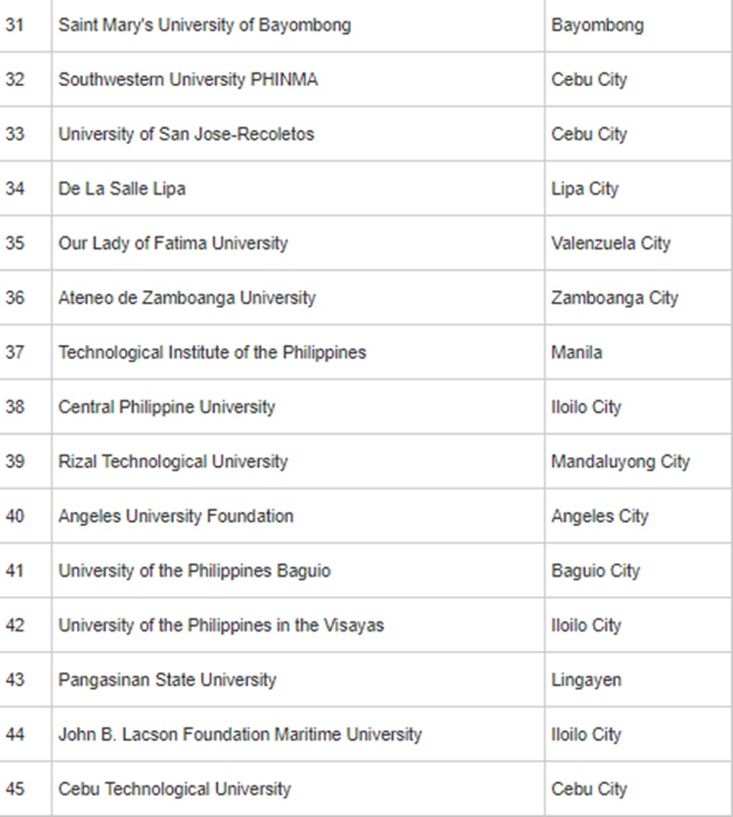The height and width of the screenshot is (817, 733).
Task: Select Angeles University Foundation
Action: click(176, 516)
